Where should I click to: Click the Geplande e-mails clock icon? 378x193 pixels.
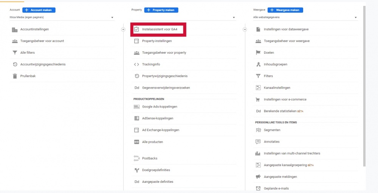pyautogui.click(x=258, y=188)
